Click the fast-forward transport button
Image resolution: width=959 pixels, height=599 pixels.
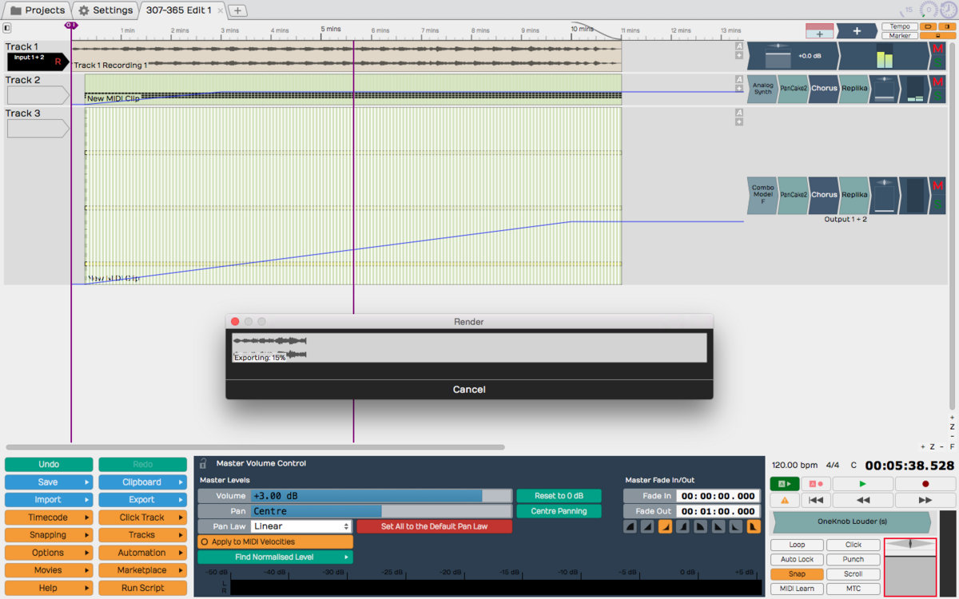click(925, 500)
